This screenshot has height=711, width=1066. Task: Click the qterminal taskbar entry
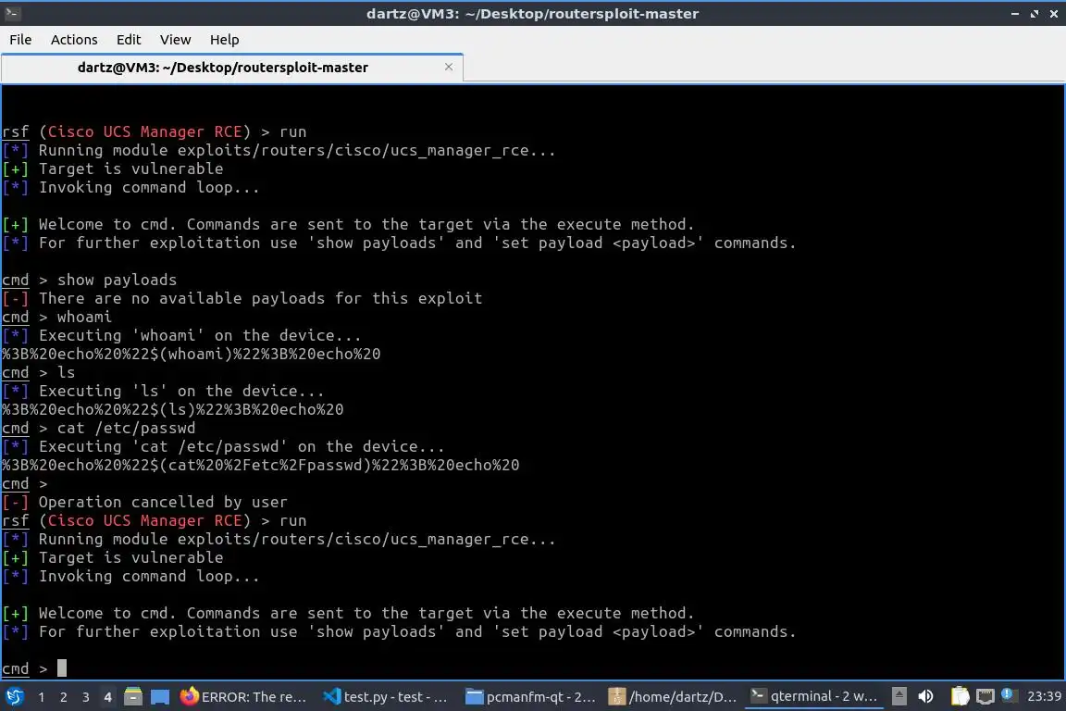tap(814, 696)
